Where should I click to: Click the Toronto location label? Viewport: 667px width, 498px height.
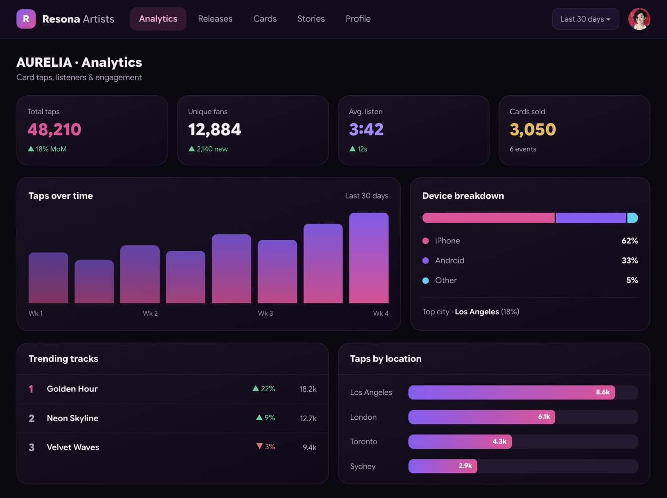pyautogui.click(x=364, y=441)
